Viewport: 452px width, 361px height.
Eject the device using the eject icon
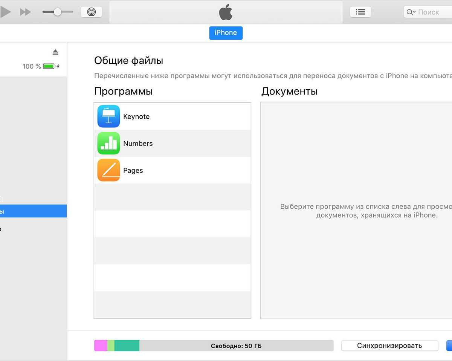coord(55,52)
